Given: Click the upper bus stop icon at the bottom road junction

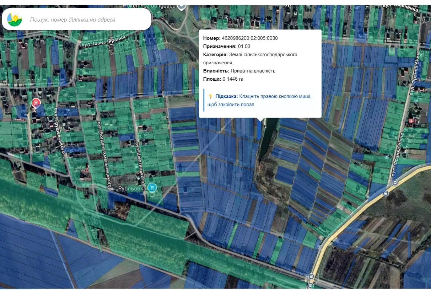Looking at the screenshot, I should coord(311,276).
